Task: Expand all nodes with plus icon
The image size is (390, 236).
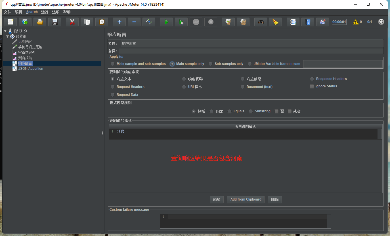Action: 119,22
